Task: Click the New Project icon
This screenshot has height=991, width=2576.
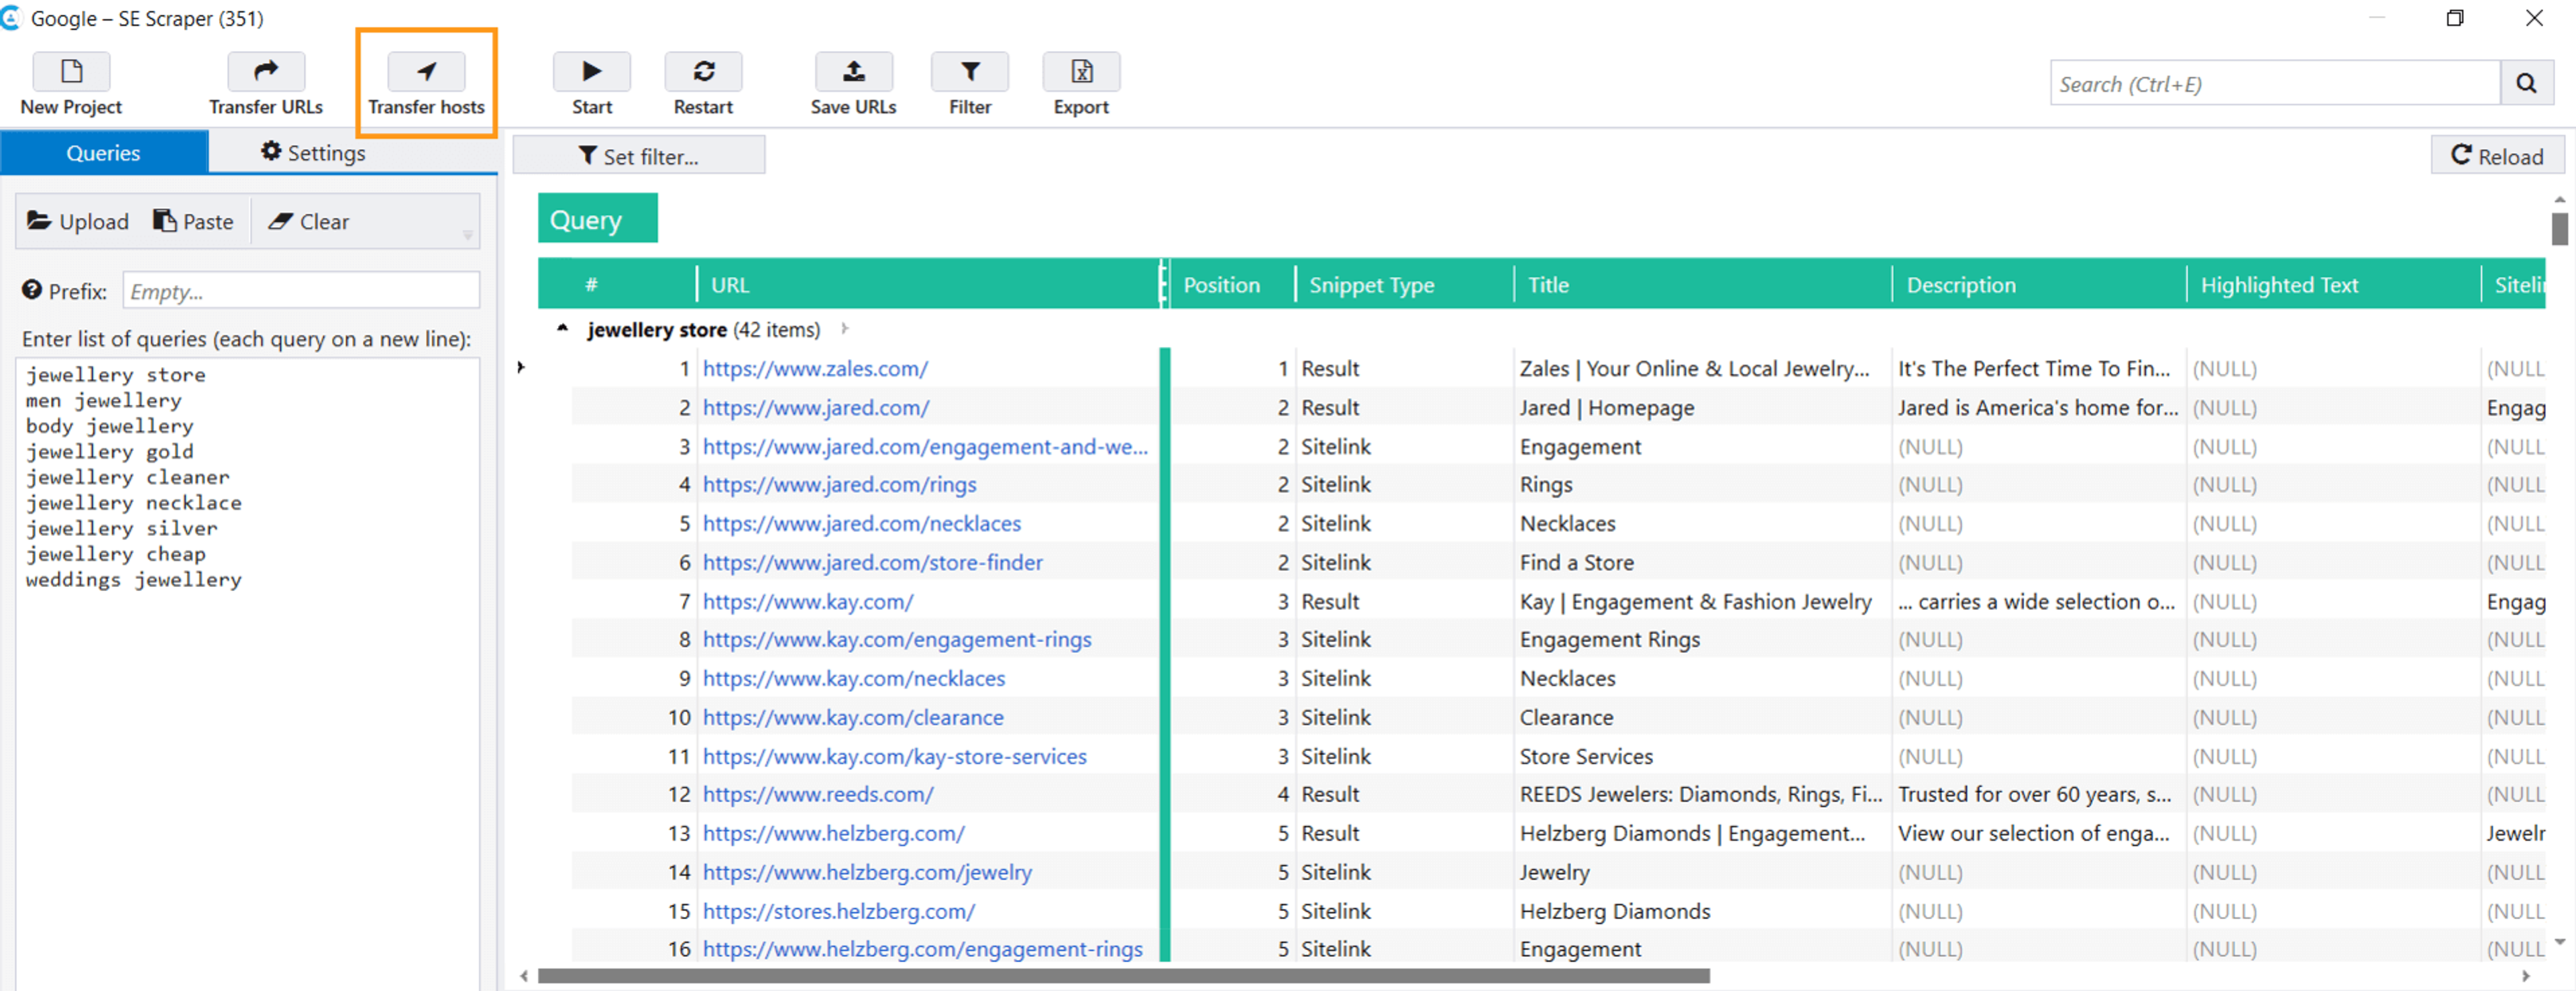Action: [71, 71]
